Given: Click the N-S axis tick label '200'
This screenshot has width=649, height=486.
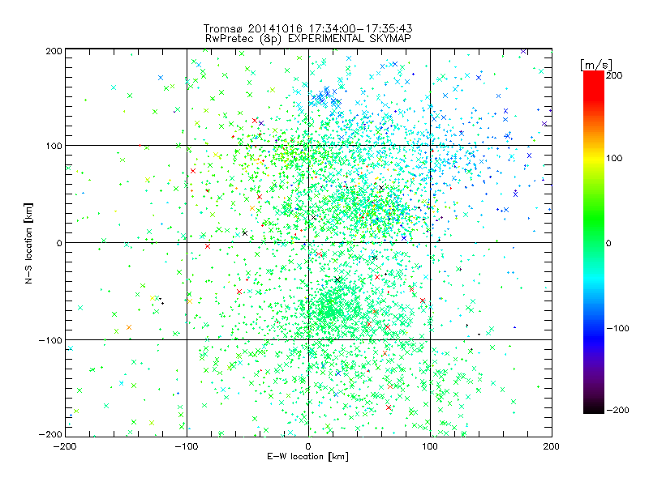Looking at the screenshot, I should pyautogui.click(x=54, y=51).
